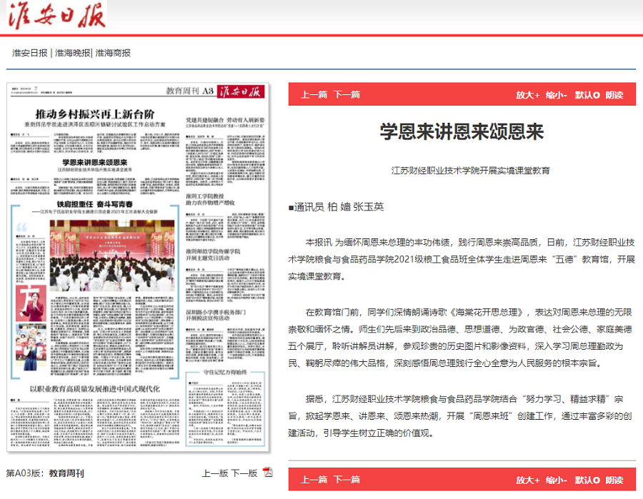Screen dimensions: 643x499
Task: Shrink text with 缩小- in top bar
Action: [557, 94]
